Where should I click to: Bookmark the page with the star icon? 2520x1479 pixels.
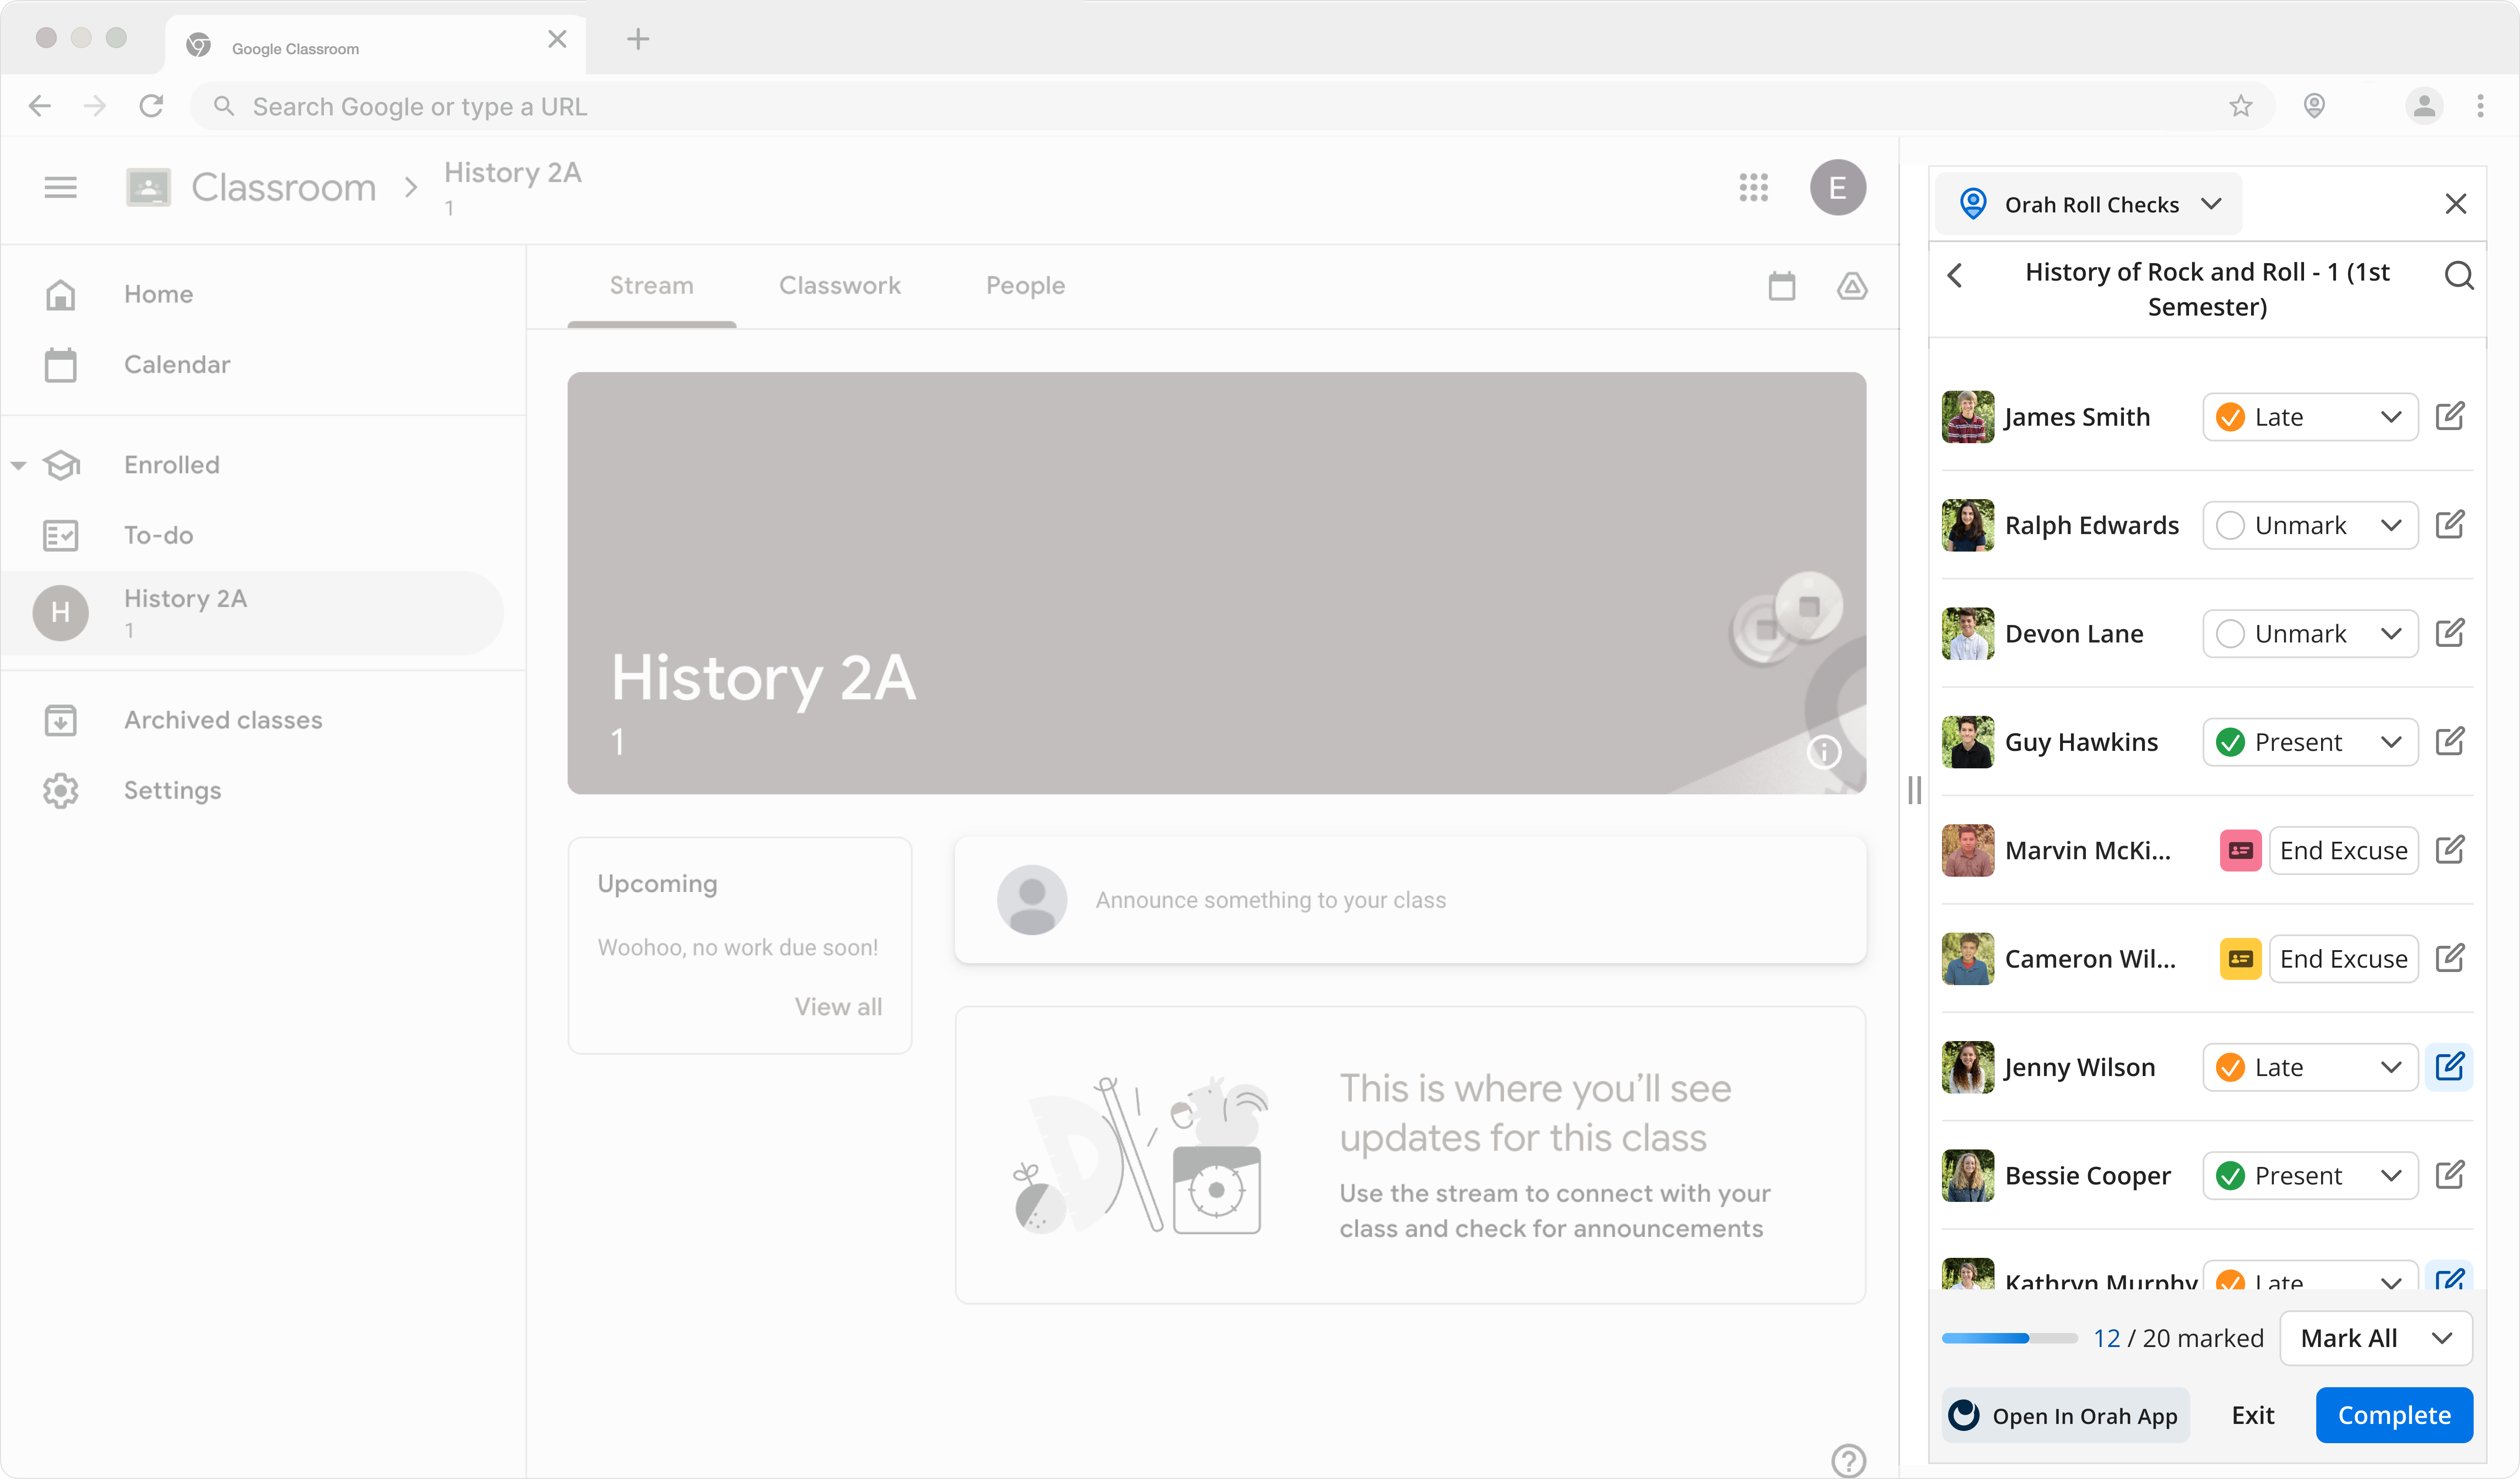[2240, 106]
